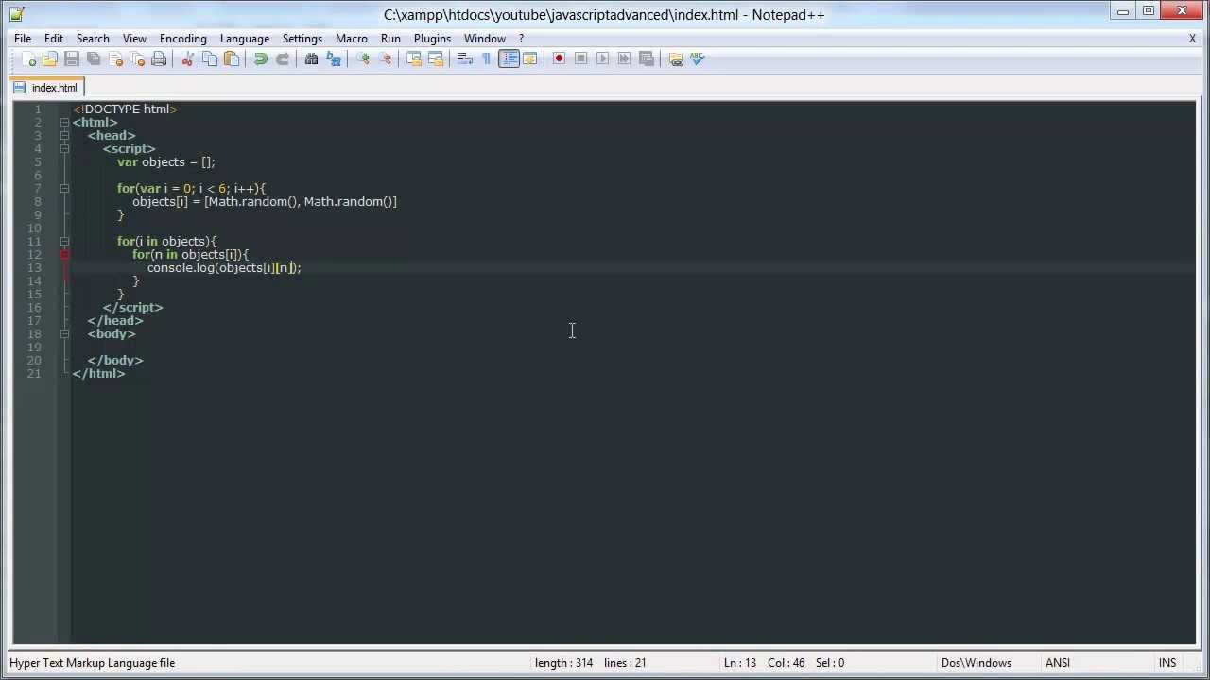
Task: Toggle word wrap in toolbar
Action: 464,59
